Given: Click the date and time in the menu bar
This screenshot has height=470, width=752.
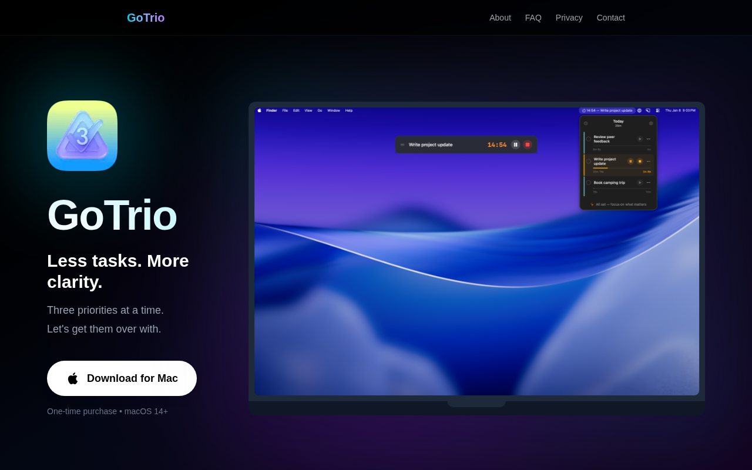Looking at the screenshot, I should pyautogui.click(x=680, y=110).
